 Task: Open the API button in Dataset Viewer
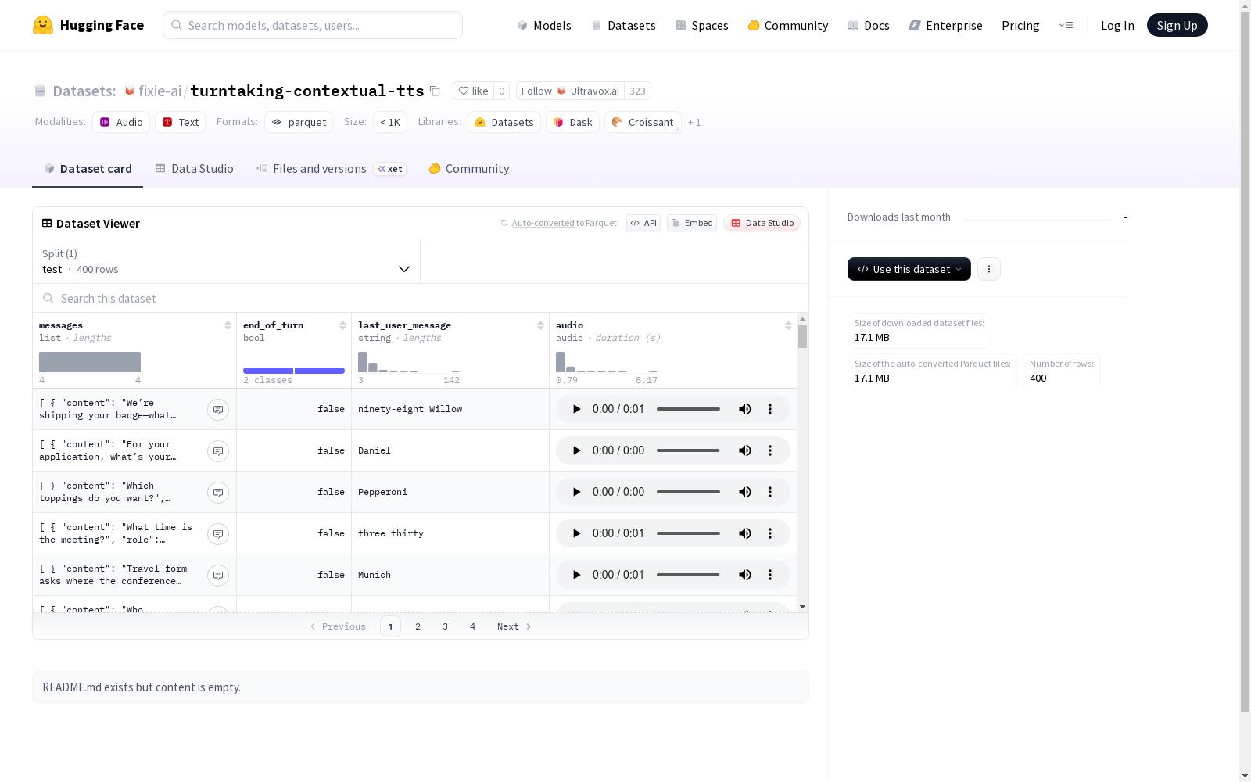pyautogui.click(x=643, y=223)
